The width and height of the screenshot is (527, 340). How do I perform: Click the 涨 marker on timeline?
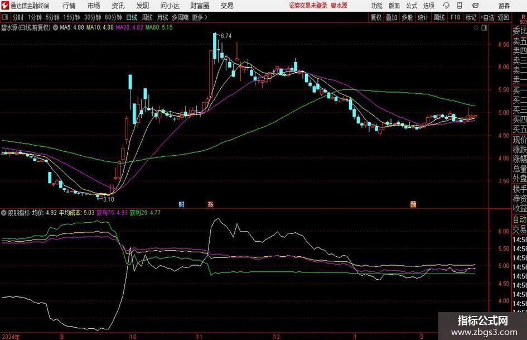coord(211,204)
